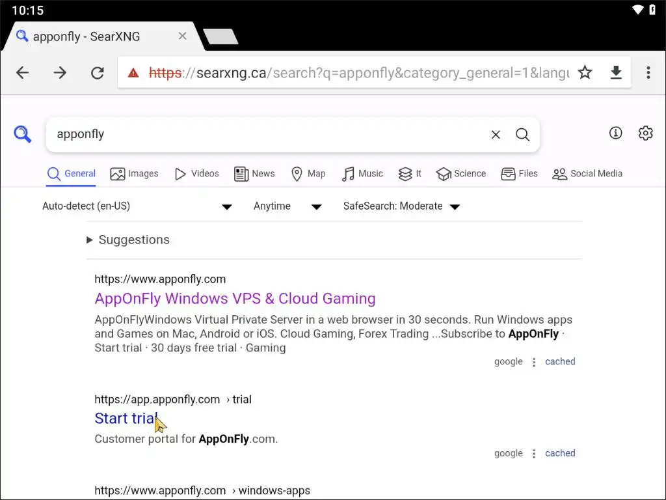
Task: Open AppOnFly Windows VPS & Cloud Gaming result
Action: pos(235,298)
